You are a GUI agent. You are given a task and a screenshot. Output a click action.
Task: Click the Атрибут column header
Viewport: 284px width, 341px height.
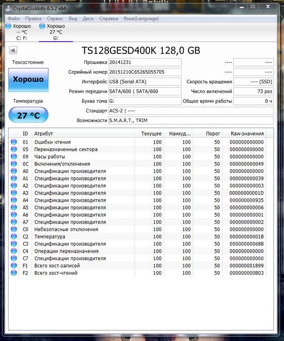coord(44,134)
